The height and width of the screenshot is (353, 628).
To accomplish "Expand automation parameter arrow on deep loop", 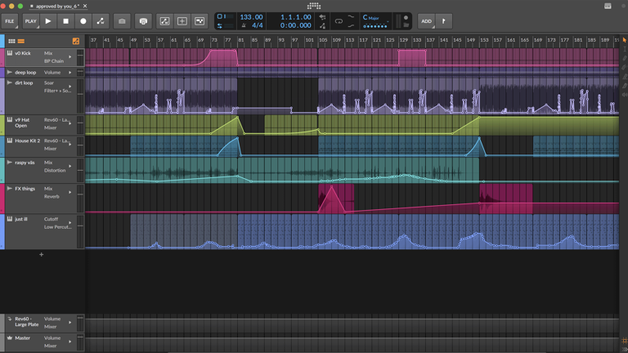I will click(70, 73).
